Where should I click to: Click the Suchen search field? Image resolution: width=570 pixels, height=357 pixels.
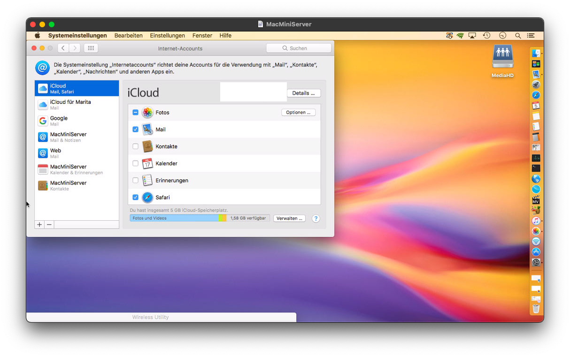(299, 48)
